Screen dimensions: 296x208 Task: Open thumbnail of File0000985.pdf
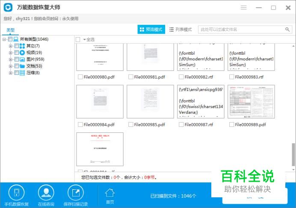tap(150, 102)
